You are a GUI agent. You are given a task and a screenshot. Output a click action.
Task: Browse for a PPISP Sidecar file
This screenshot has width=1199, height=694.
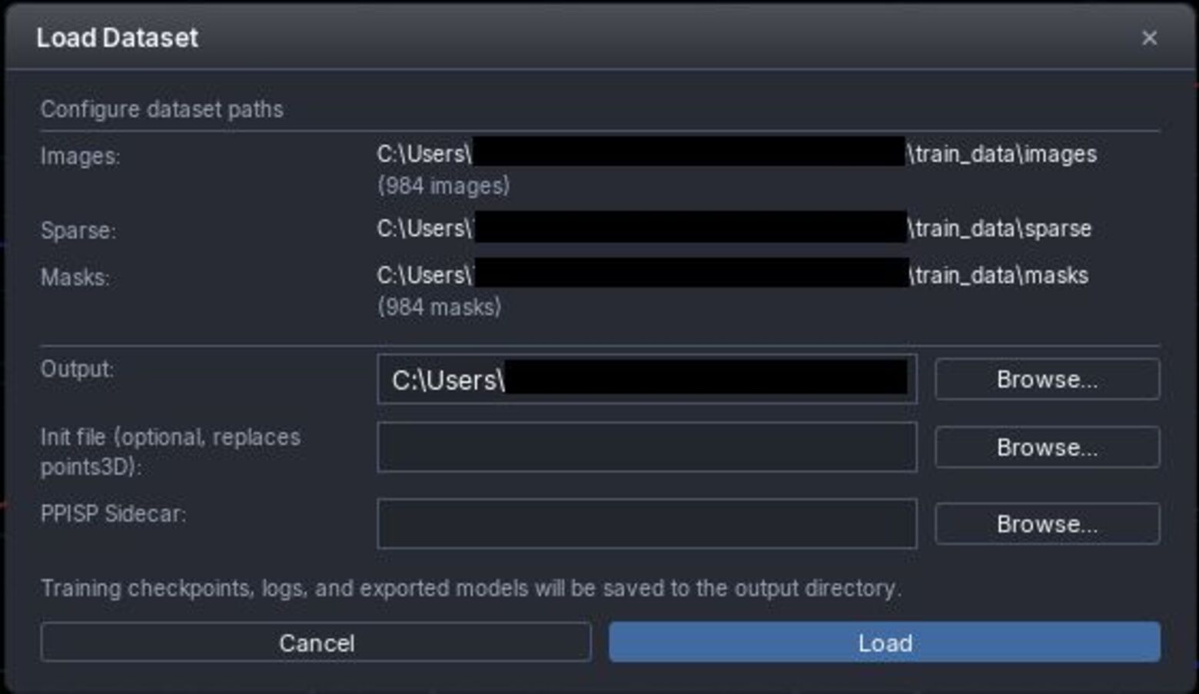pyautogui.click(x=1046, y=524)
